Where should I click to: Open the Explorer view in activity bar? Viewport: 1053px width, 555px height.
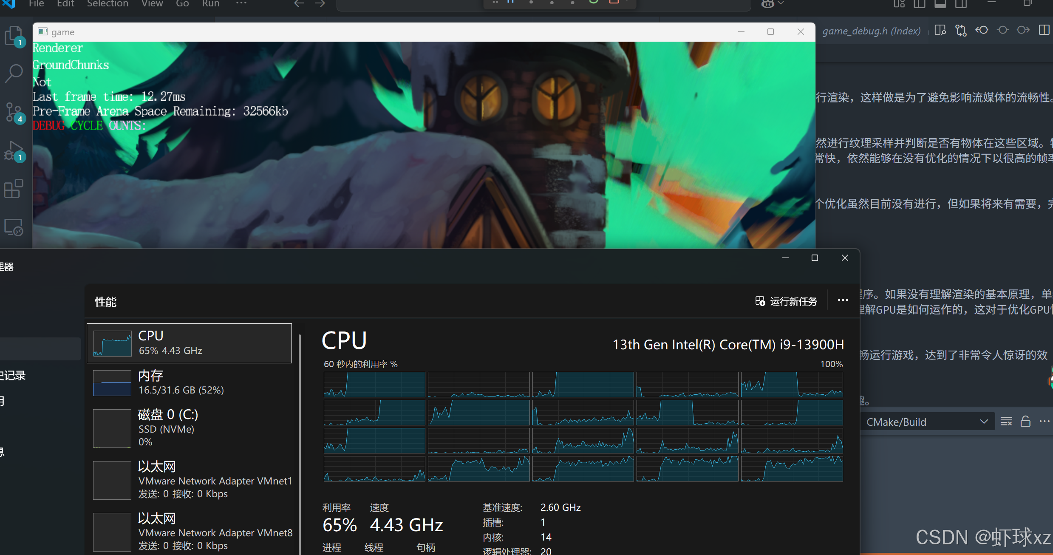[14, 36]
